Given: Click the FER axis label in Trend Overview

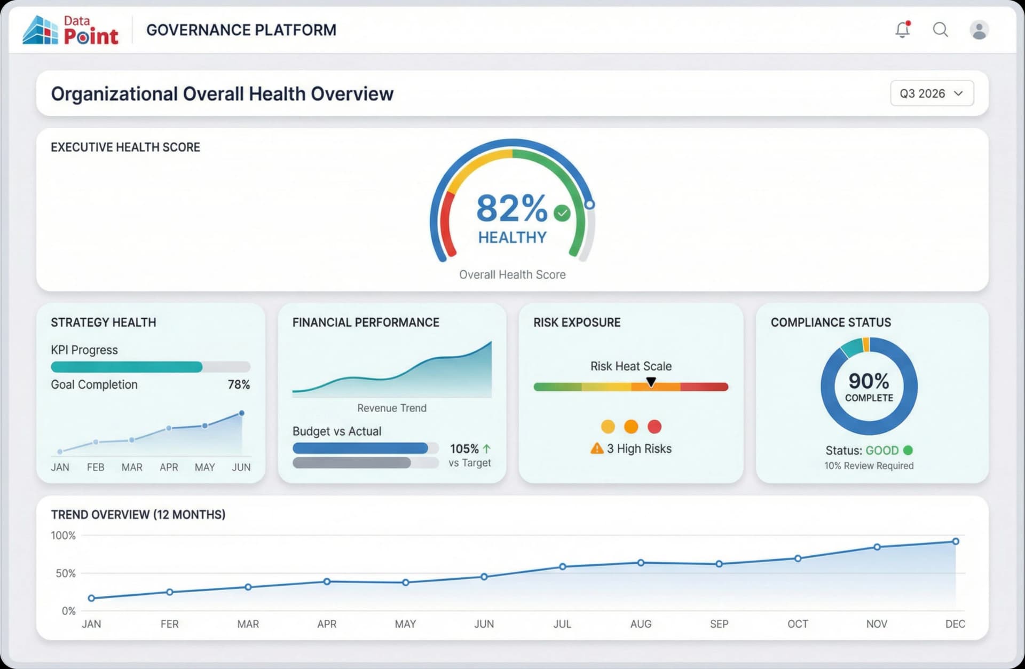Looking at the screenshot, I should 170,624.
